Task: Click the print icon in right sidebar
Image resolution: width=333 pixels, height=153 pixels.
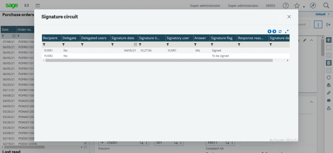Action: 328,85
